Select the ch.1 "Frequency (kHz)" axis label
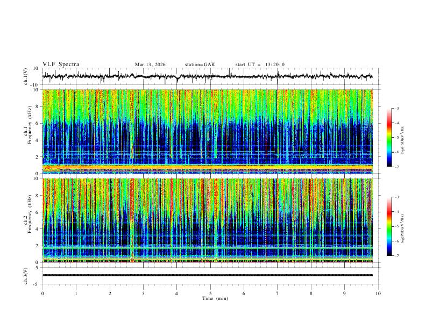Viewport: 426px width, 329px height. [x=30, y=125]
